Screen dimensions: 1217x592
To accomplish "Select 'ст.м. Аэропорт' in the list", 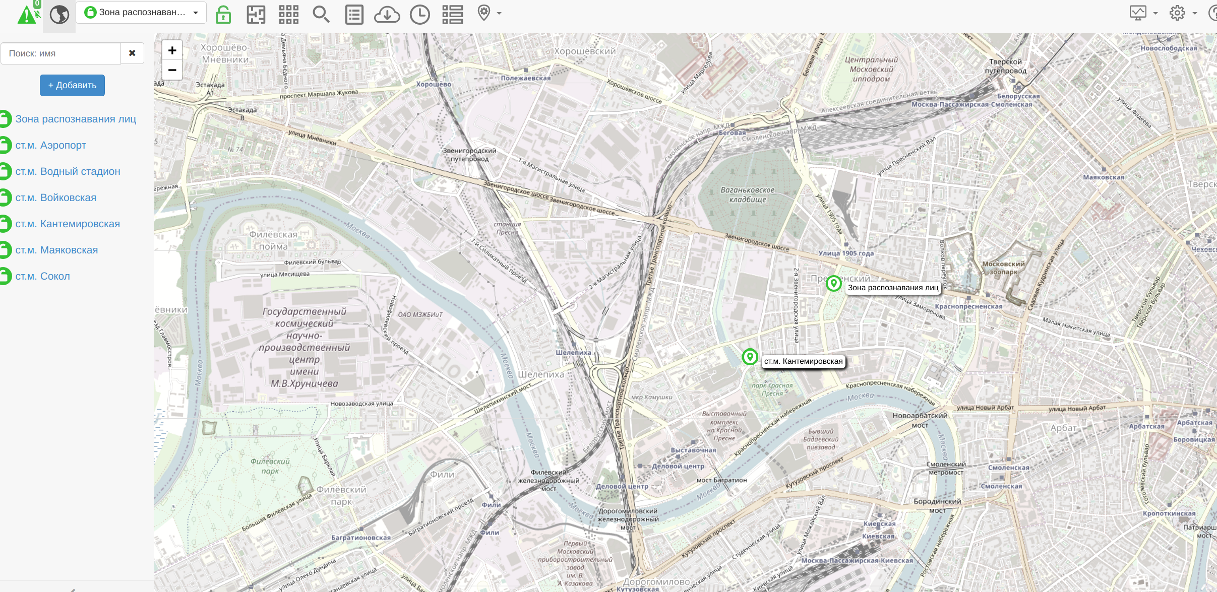I will point(51,145).
